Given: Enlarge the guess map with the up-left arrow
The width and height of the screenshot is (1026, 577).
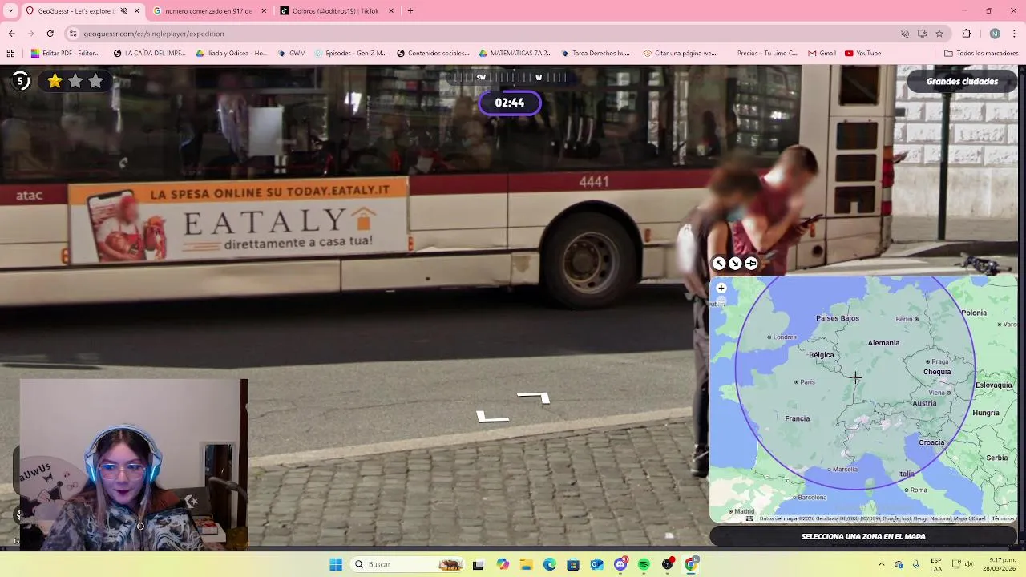Looking at the screenshot, I should coord(719,264).
